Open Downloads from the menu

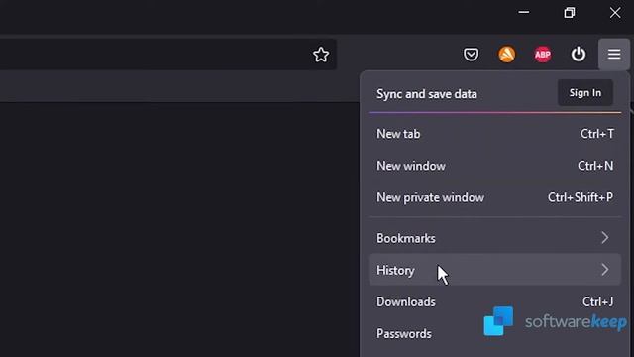(x=495, y=301)
